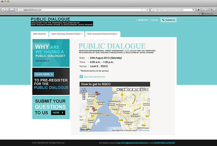Click the Butterworth label on map
This screenshot has height=146, width=217.
pos(114,101)
